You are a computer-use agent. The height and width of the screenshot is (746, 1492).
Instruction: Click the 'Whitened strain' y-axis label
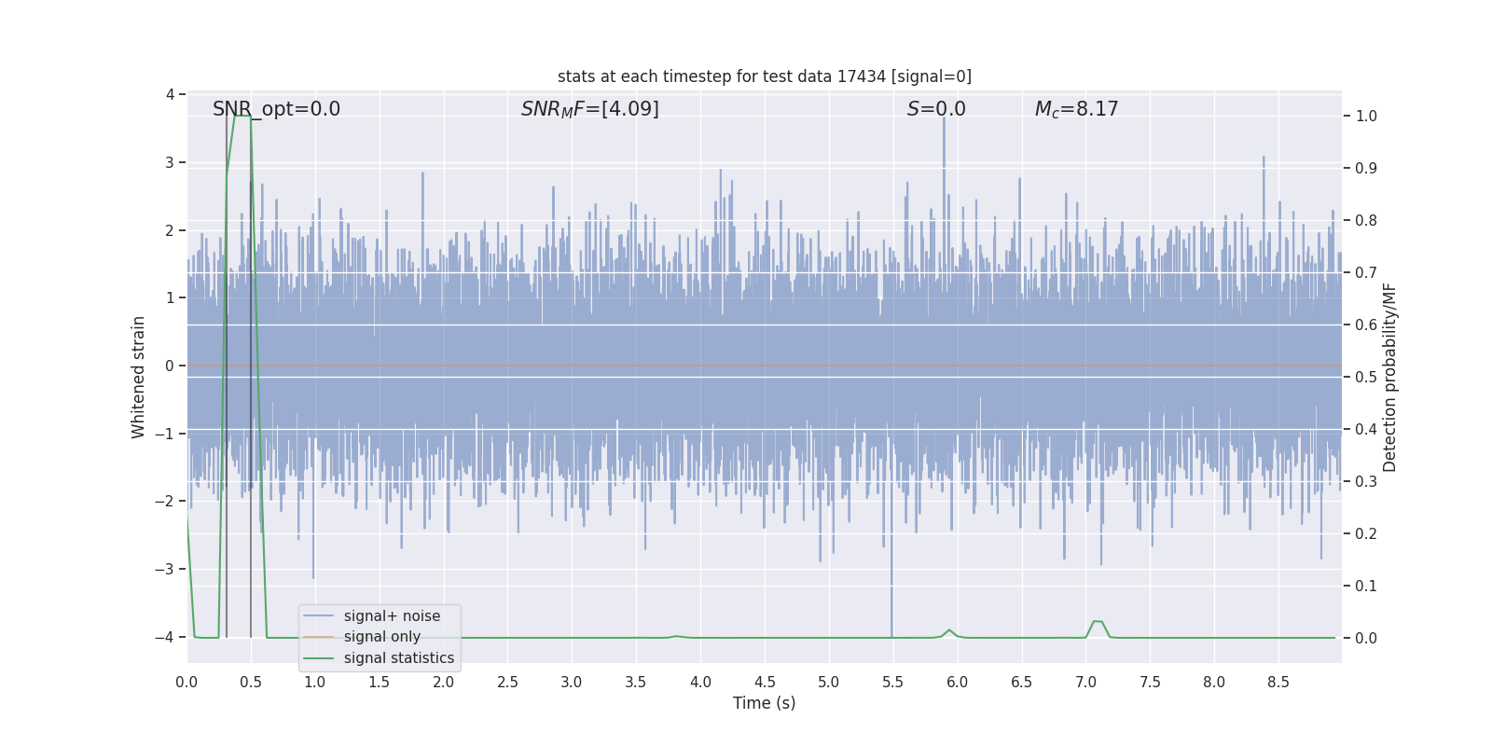139,377
